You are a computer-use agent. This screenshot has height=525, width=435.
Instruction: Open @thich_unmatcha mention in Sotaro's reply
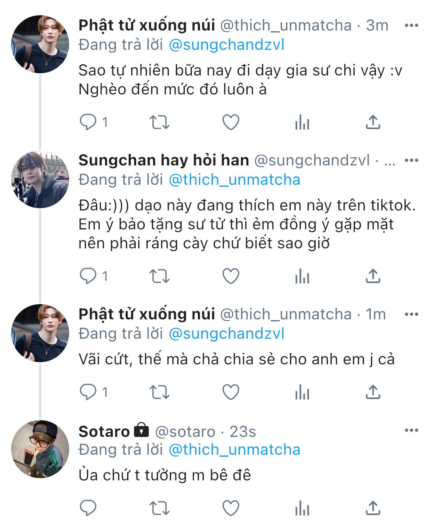234,450
